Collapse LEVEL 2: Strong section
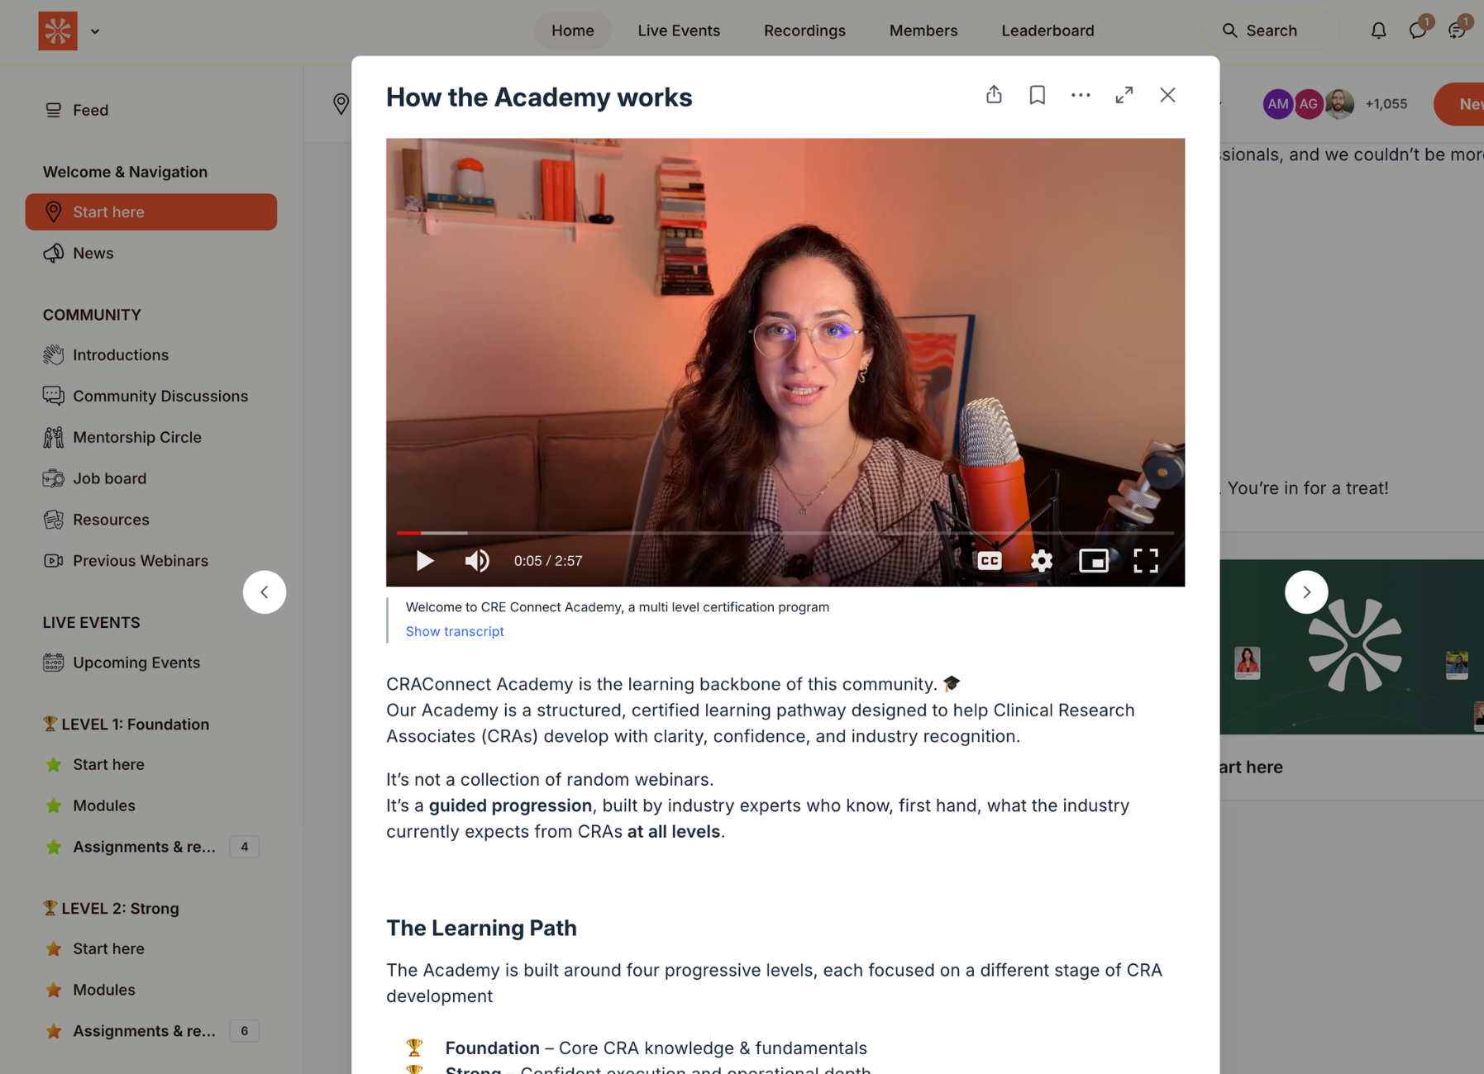 [111, 909]
